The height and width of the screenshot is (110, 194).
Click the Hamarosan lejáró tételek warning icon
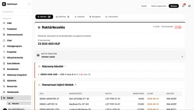[x=39, y=85]
